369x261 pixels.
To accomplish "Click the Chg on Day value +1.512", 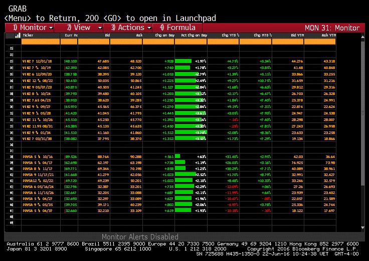I will (x=168, y=132).
